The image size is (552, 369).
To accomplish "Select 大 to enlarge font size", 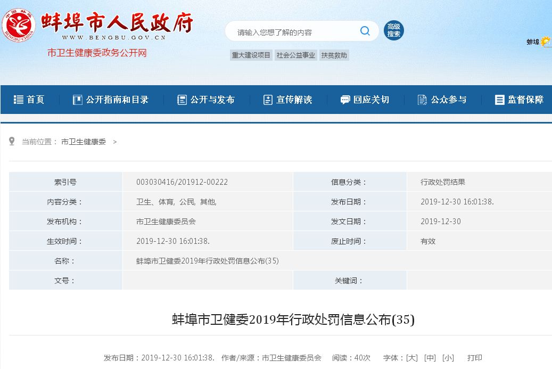I will (x=413, y=358).
